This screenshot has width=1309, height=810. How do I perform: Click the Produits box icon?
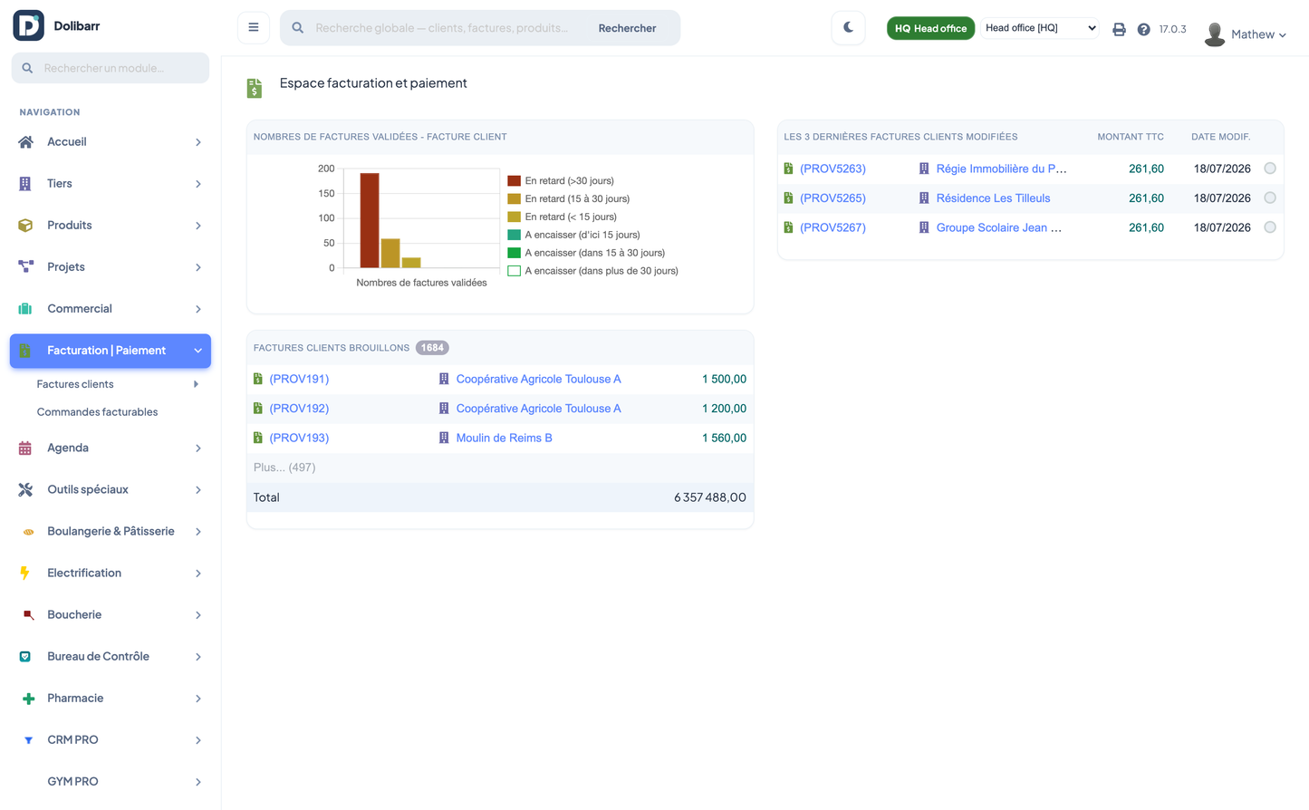click(25, 225)
